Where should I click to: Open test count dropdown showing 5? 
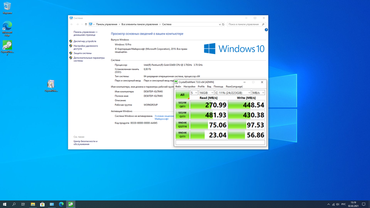pos(194,93)
